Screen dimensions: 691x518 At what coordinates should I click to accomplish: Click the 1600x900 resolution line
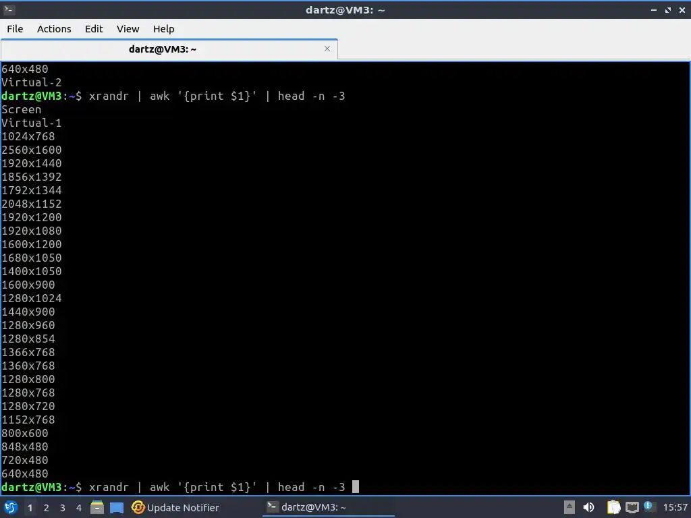pos(28,285)
